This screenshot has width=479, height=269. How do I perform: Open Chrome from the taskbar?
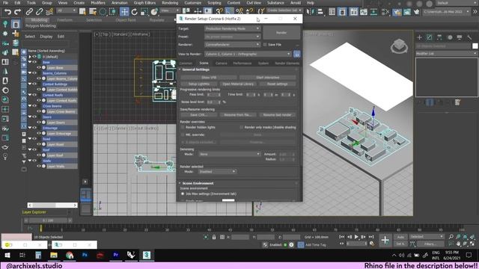pos(70,255)
